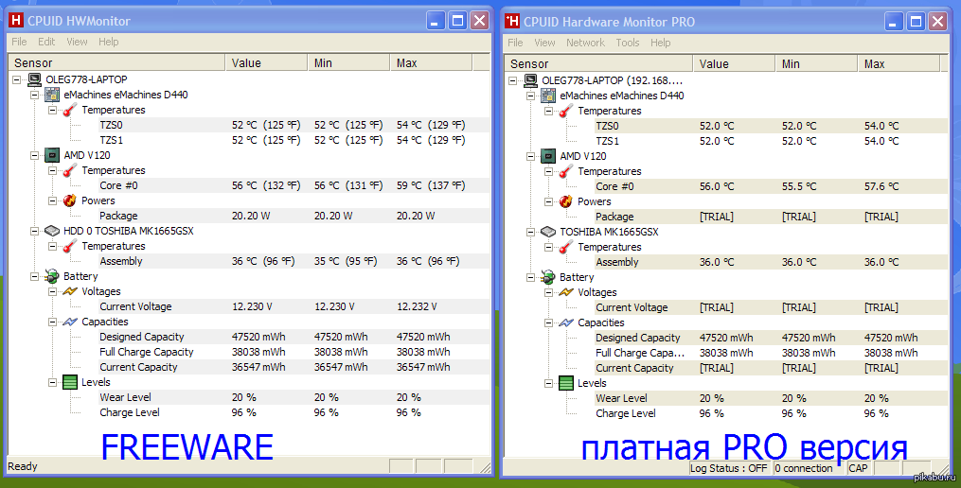The height and width of the screenshot is (488, 961).
Task: Click the AMD V120 chip icon in PRO window
Action: coord(548,156)
